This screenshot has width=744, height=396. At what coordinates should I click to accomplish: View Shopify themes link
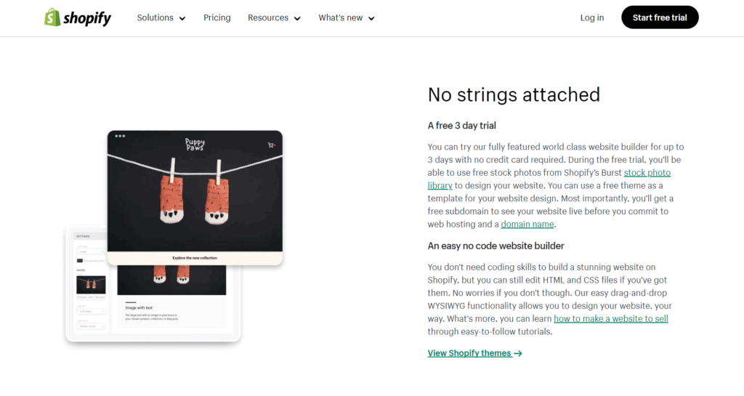pos(474,353)
